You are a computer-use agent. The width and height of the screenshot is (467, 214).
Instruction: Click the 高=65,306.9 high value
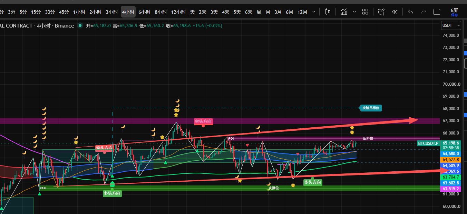click(x=125, y=26)
